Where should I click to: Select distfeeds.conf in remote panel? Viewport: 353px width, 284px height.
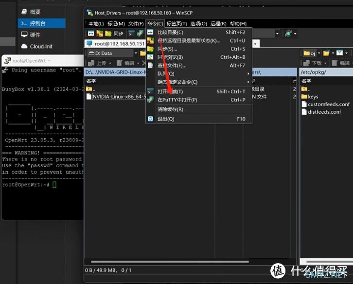click(x=321, y=112)
